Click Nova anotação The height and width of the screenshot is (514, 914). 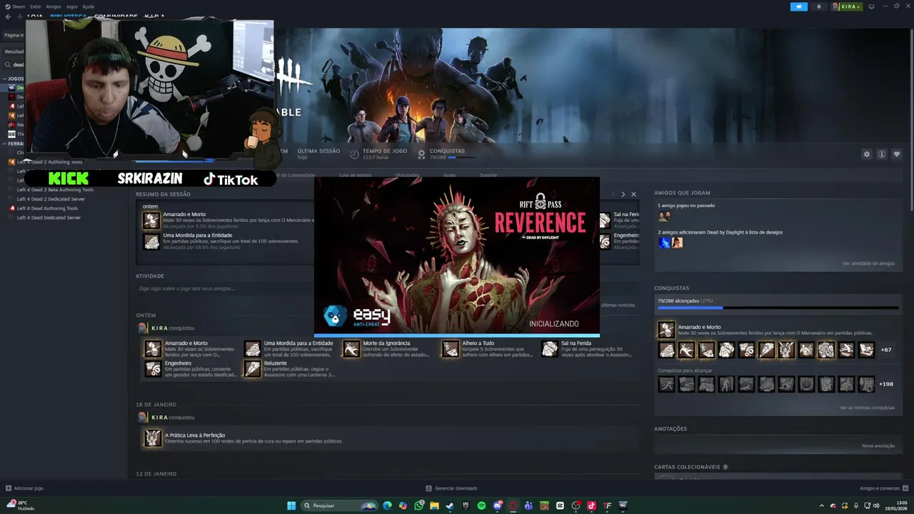click(x=878, y=445)
